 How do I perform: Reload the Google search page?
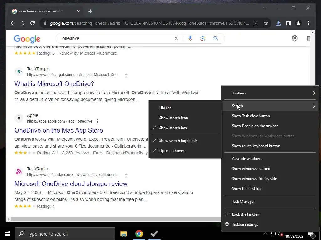(33, 23)
